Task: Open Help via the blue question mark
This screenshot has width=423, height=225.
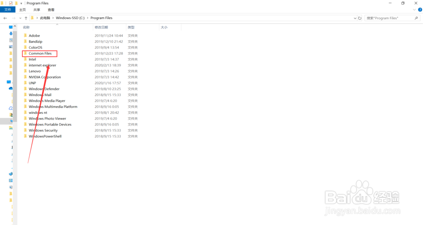Action: (x=420, y=10)
